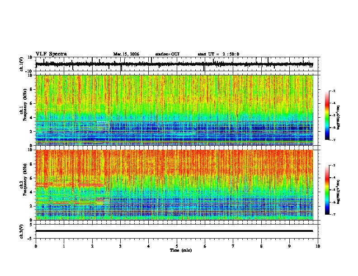Click the "start UT = 2 :50: 0" text
The image size is (358, 276).
click(218, 54)
